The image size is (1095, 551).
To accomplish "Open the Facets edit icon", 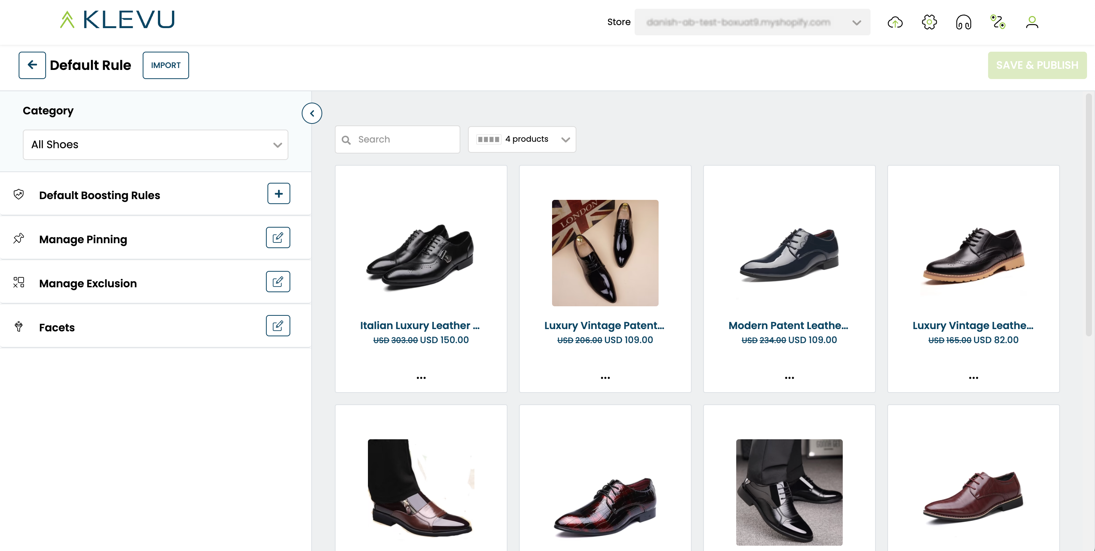I will pyautogui.click(x=278, y=326).
